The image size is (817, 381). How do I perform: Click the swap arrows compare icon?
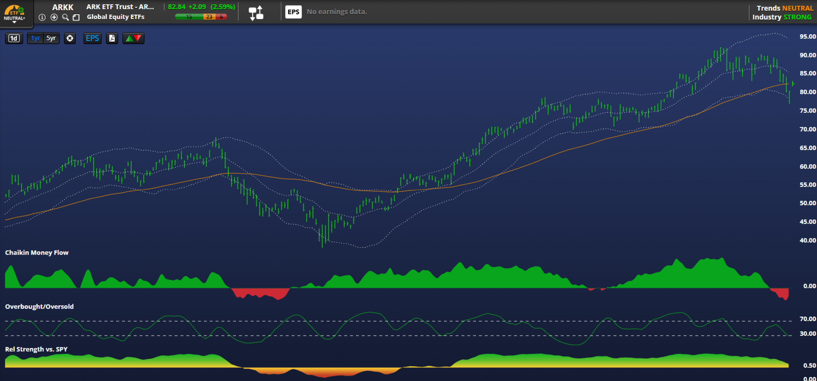pyautogui.click(x=256, y=13)
